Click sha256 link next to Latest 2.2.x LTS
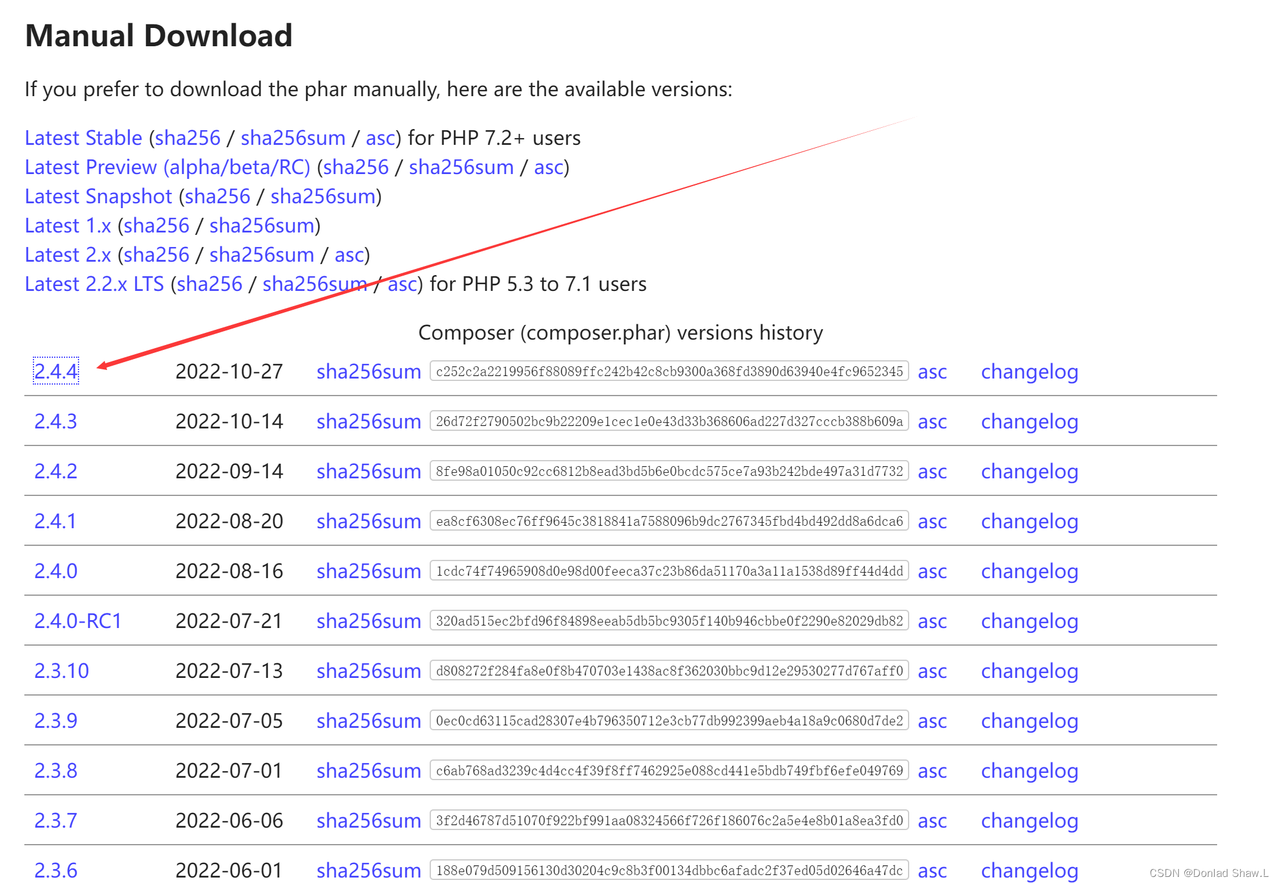Image resolution: width=1278 pixels, height=883 pixels. tap(209, 284)
